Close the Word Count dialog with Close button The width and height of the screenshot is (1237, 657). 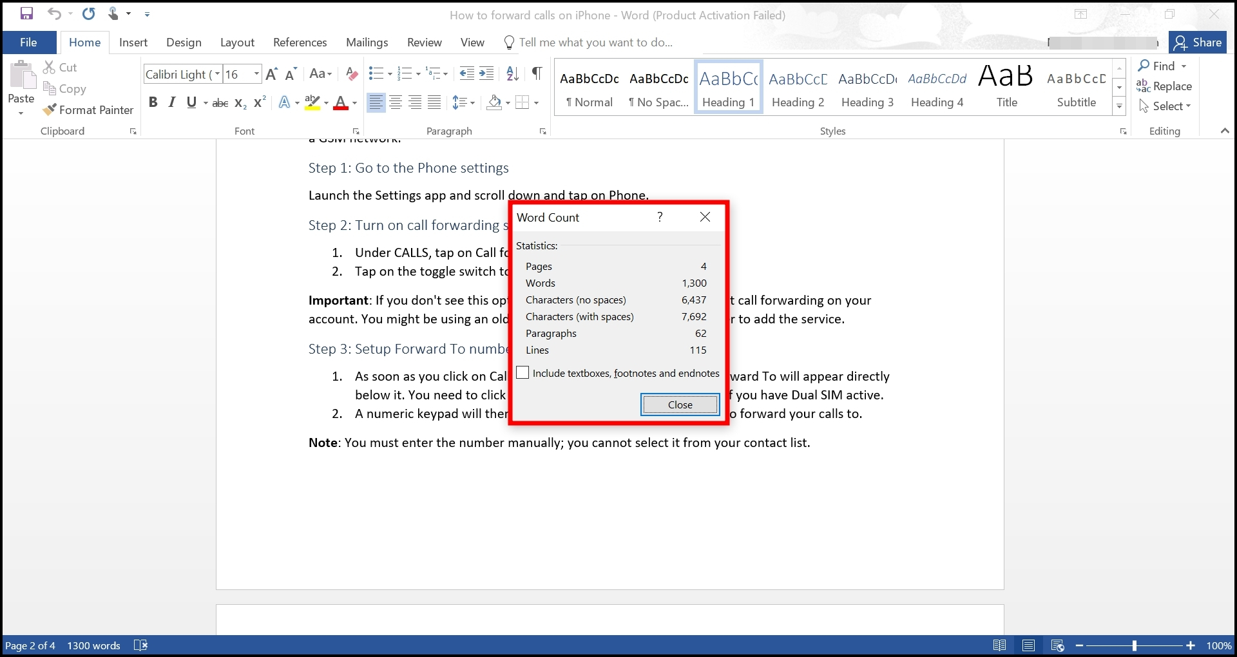pos(680,405)
